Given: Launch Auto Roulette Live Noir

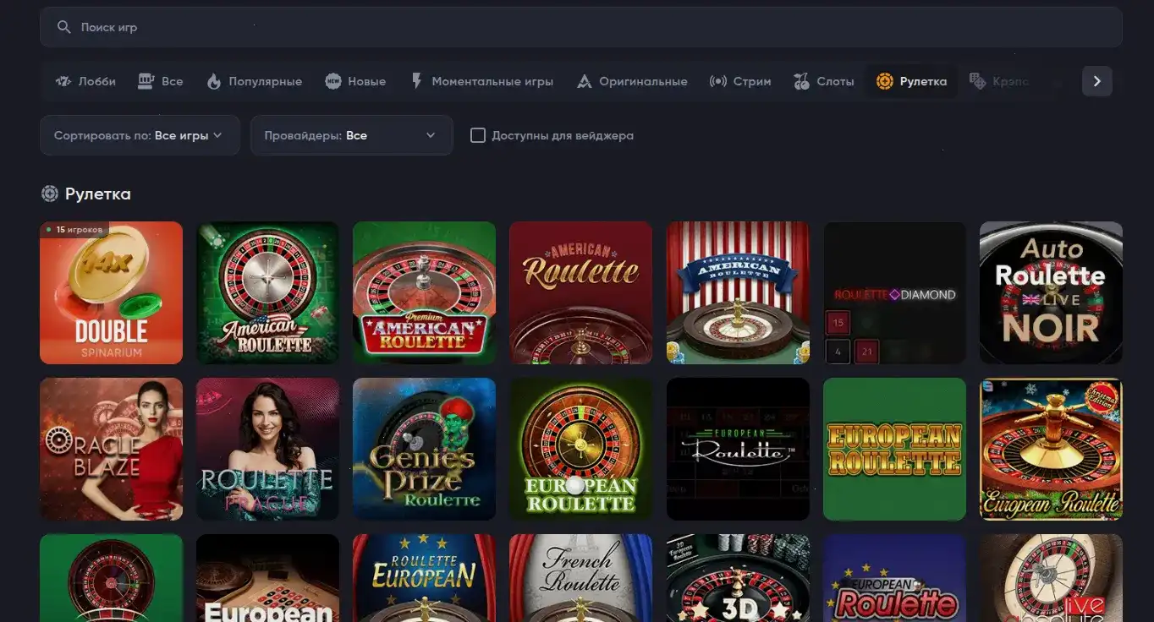Looking at the screenshot, I should [1051, 292].
